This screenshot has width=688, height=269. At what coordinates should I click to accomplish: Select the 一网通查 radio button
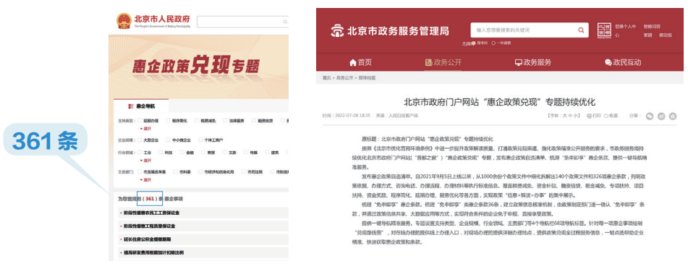click(x=493, y=43)
